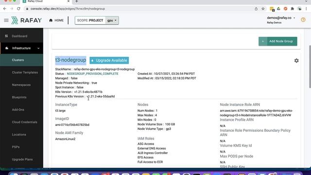
Task: Click the yellow extension icon in toolbar
Action: pos(272,9)
